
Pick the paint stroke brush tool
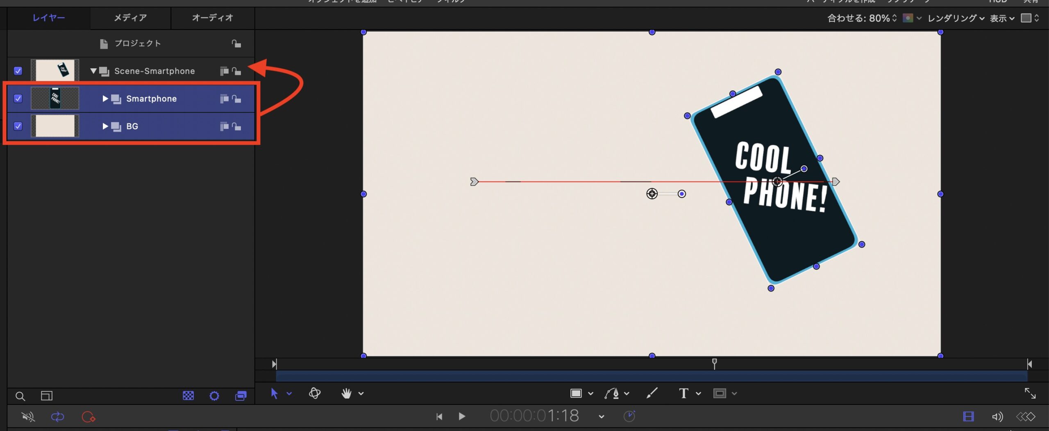(652, 393)
